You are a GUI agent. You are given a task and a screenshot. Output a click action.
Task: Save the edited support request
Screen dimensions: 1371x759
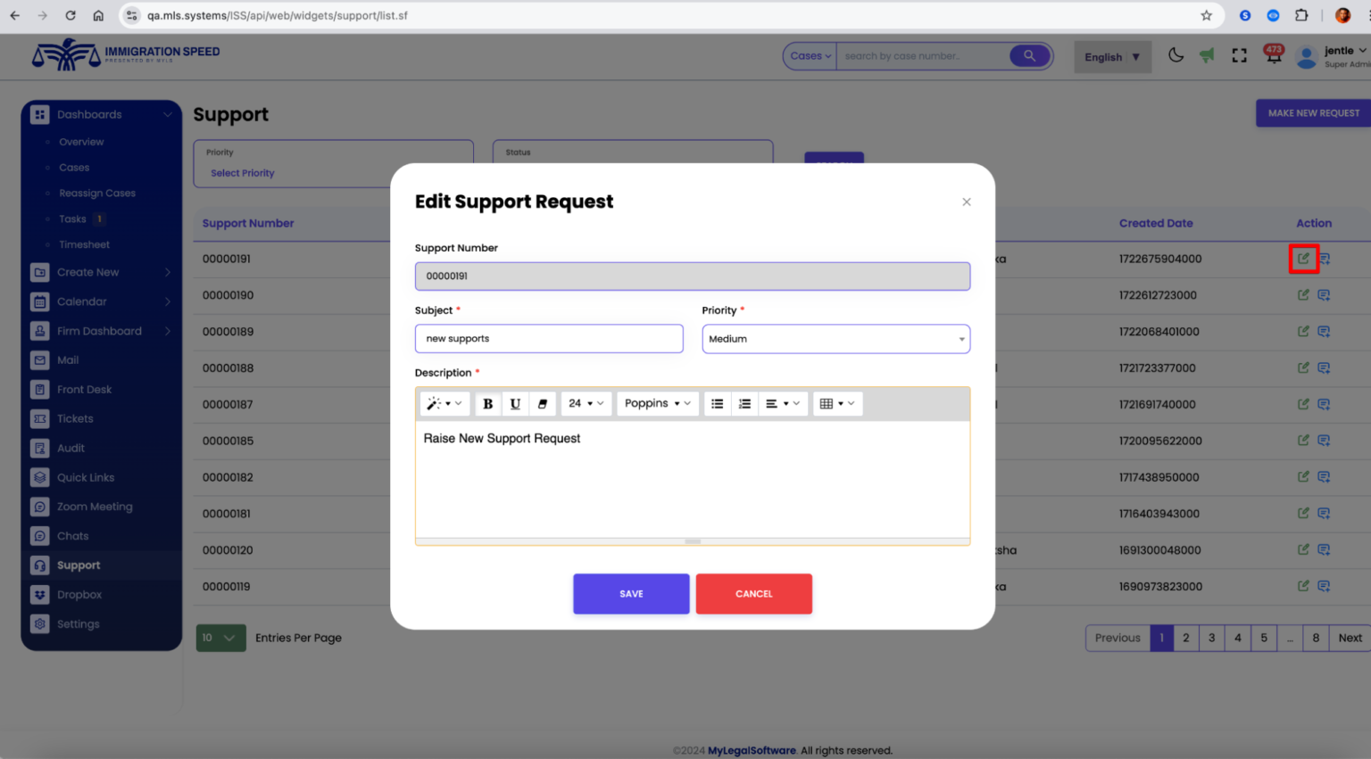631,593
